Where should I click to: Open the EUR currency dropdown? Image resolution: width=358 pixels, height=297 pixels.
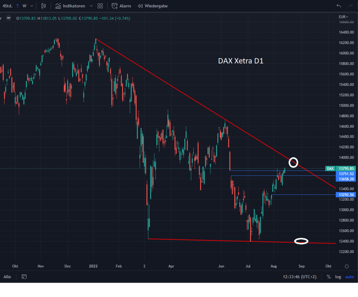point(343,17)
